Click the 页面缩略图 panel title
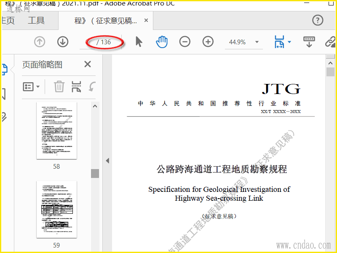The image size is (337, 253). [x=43, y=65]
